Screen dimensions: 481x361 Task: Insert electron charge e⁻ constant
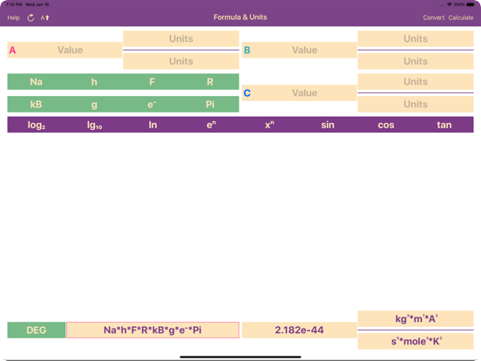152,104
